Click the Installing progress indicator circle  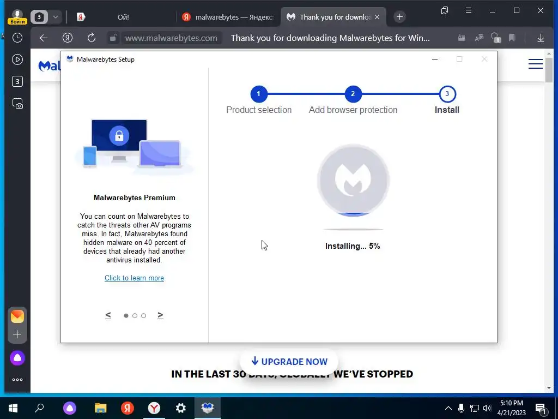tap(353, 180)
